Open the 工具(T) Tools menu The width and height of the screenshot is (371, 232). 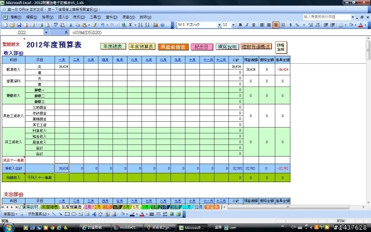(95, 17)
